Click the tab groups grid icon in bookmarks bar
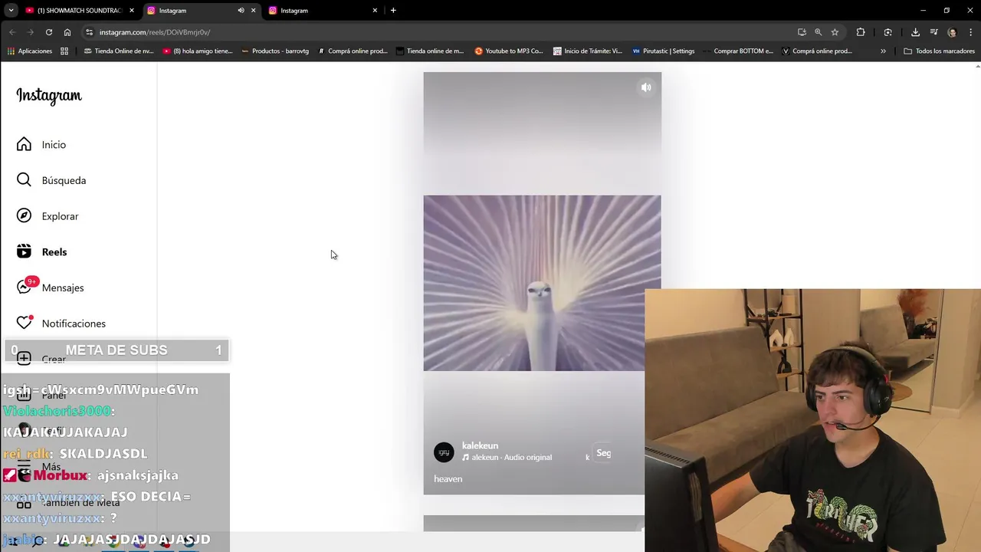The height and width of the screenshot is (552, 981). [64, 51]
